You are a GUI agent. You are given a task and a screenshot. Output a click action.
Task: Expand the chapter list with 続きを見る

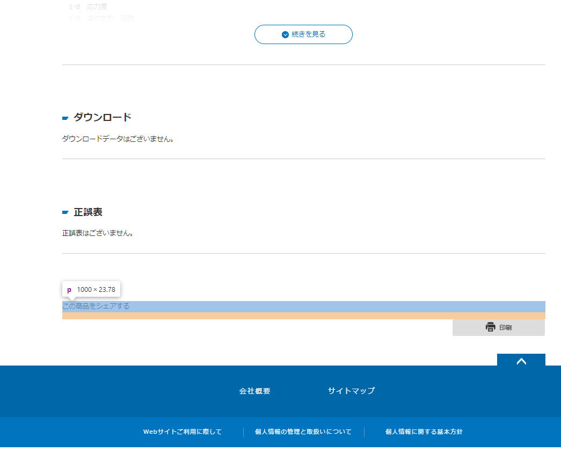(303, 34)
